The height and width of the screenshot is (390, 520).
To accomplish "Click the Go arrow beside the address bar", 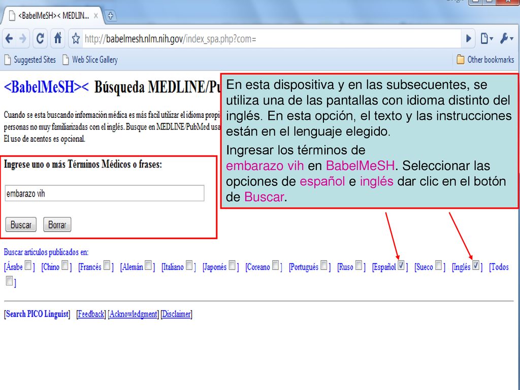I will (469, 39).
